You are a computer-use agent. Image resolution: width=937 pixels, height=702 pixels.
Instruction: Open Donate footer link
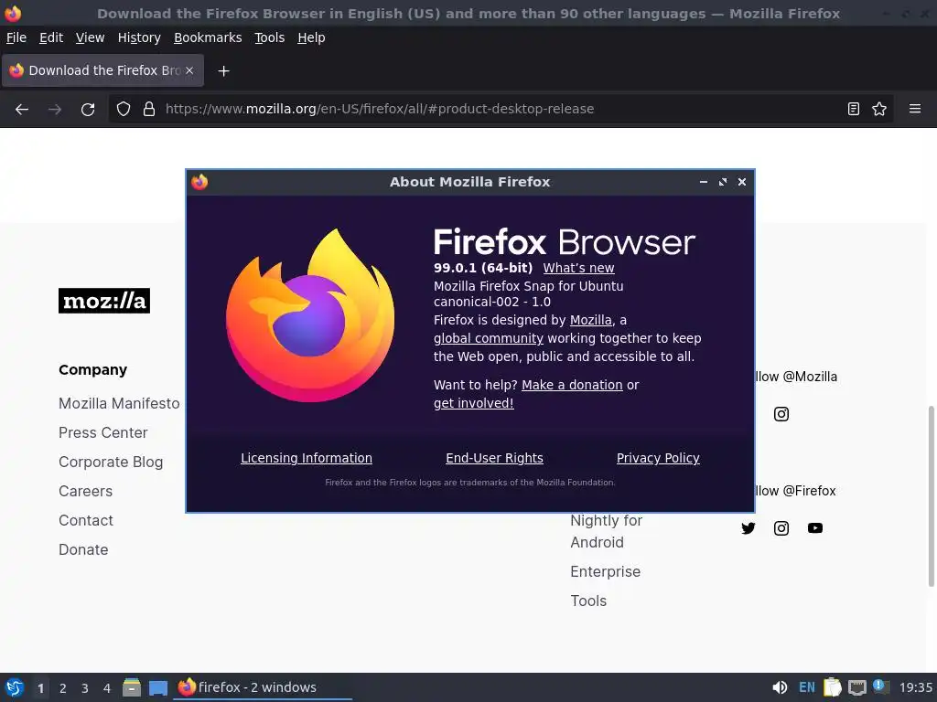tap(83, 549)
